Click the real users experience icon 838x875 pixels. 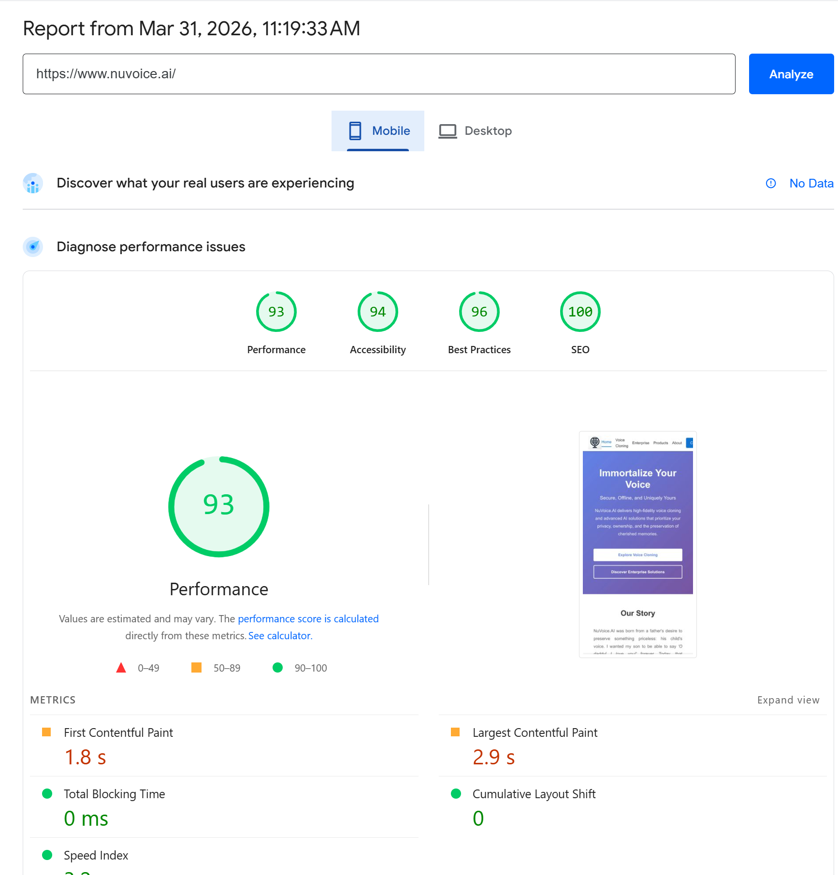click(x=33, y=184)
